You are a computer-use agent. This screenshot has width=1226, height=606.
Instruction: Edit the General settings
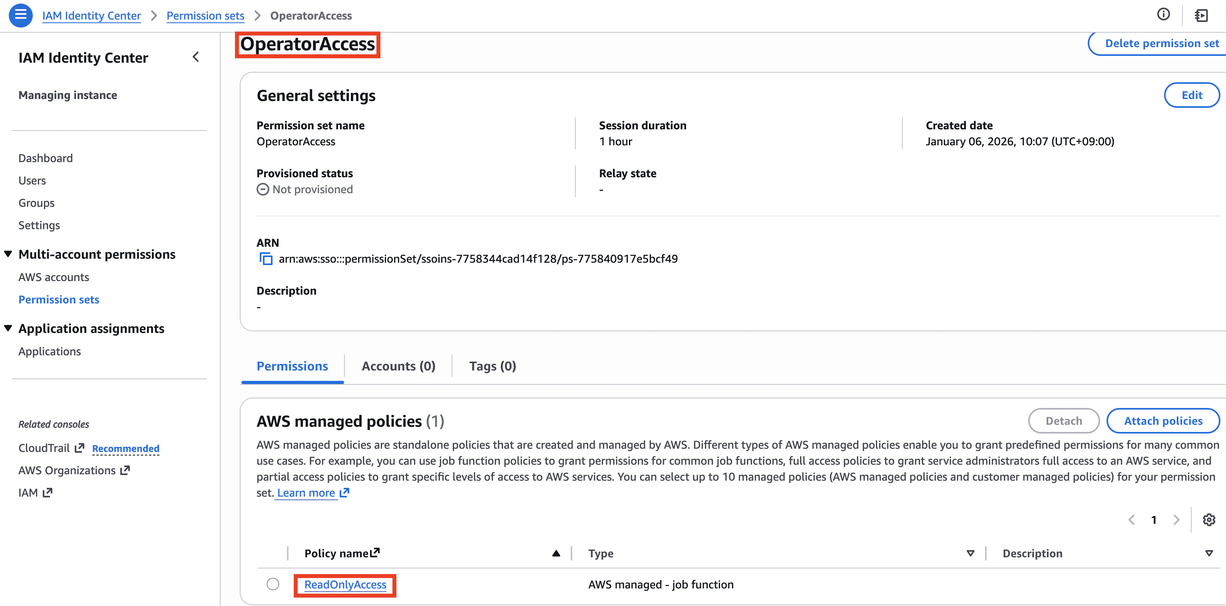pos(1192,95)
